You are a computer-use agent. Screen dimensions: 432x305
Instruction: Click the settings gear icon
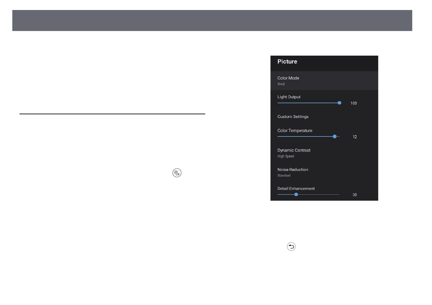pos(177,173)
